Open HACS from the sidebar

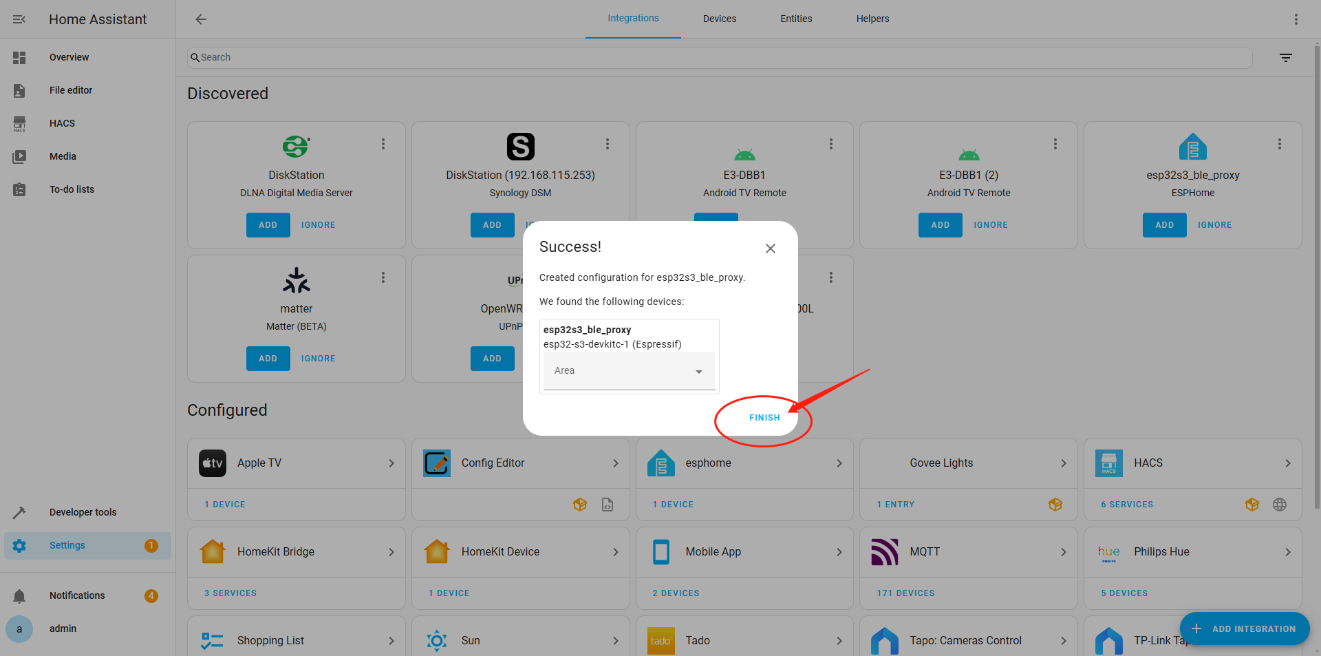click(x=62, y=123)
